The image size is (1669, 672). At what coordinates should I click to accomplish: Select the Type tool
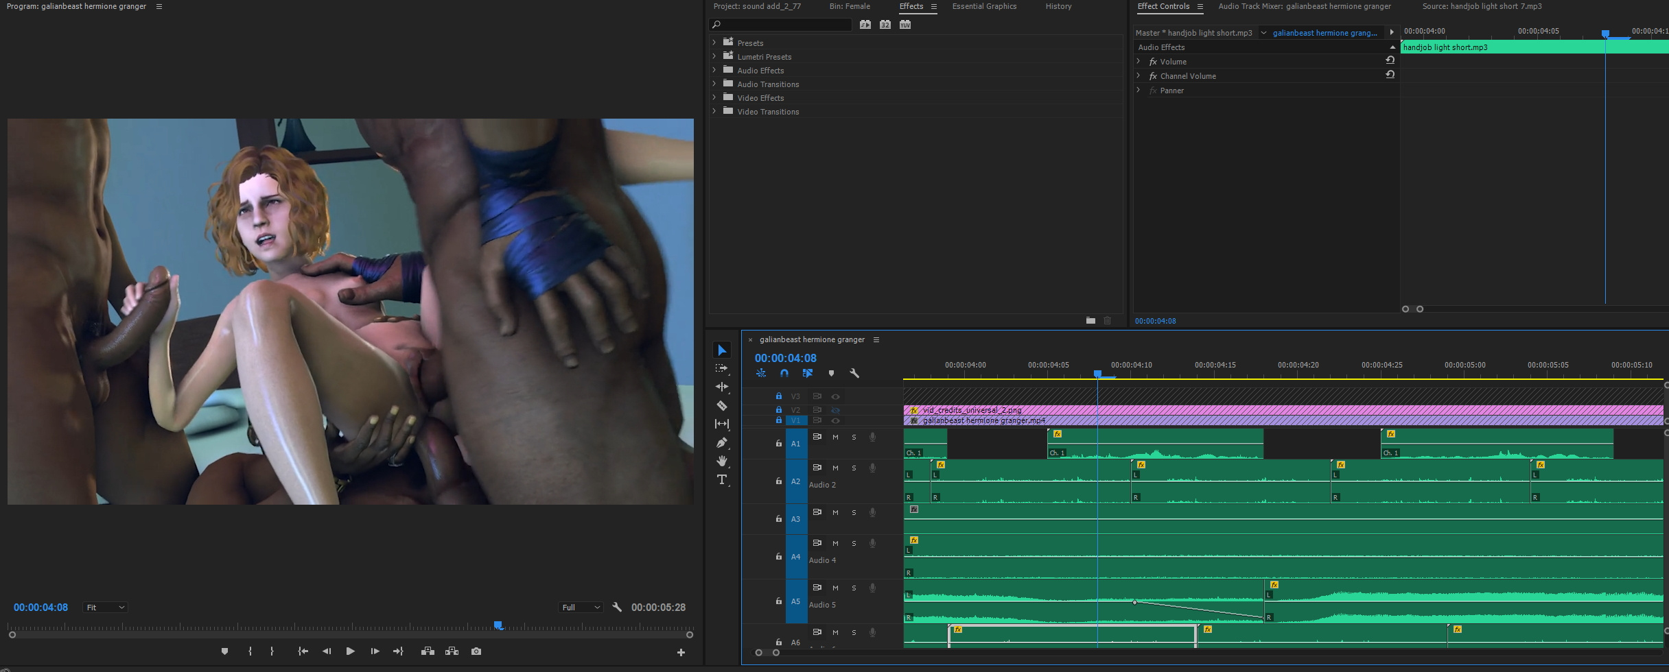tap(721, 479)
